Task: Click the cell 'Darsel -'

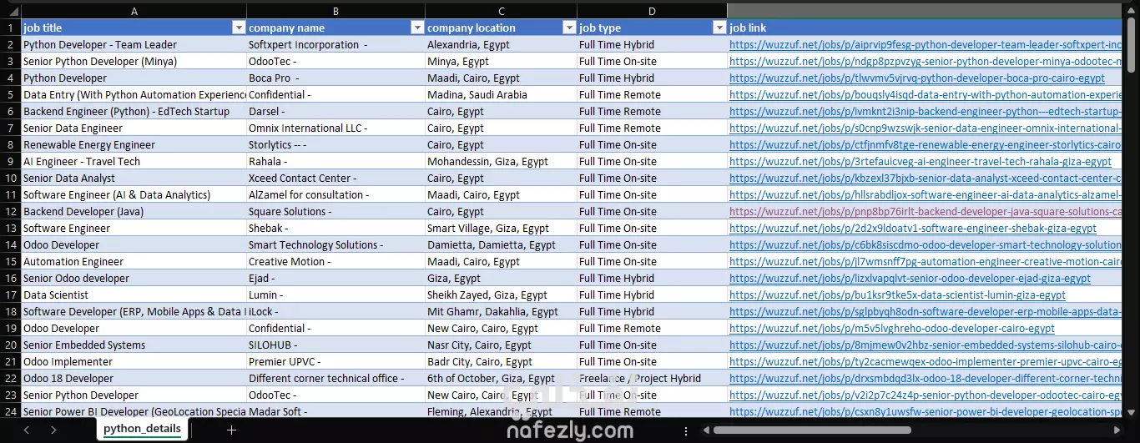Action: point(335,111)
